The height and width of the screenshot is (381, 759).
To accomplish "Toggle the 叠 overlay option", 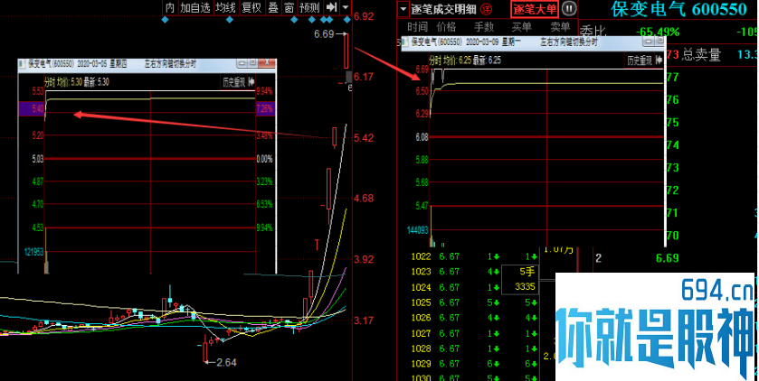I will 273,7.
